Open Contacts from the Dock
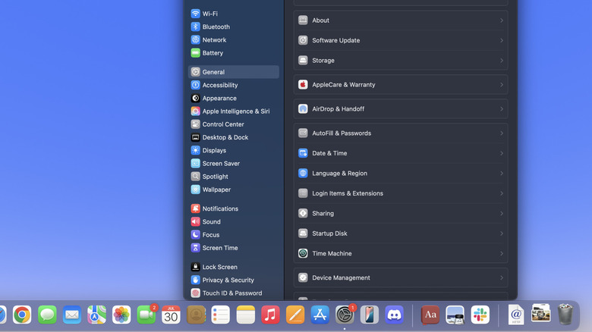Screen dimensions: 592x332 coord(196,315)
